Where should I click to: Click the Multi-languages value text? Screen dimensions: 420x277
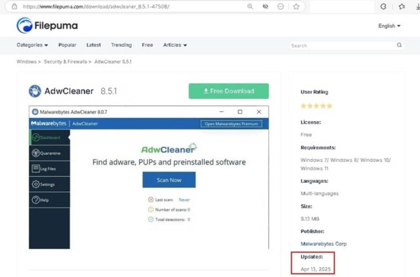click(x=320, y=193)
